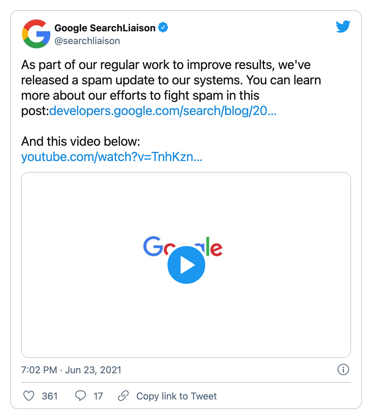Open the Google SearchLiaison display name
The width and height of the screenshot is (374, 418).
point(105,28)
